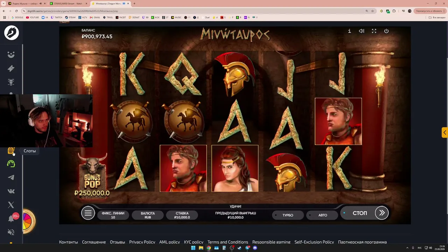Image resolution: width=448 pixels, height=252 pixels.
Task: Open the currency selector (Валюта RUB)
Action: click(148, 215)
